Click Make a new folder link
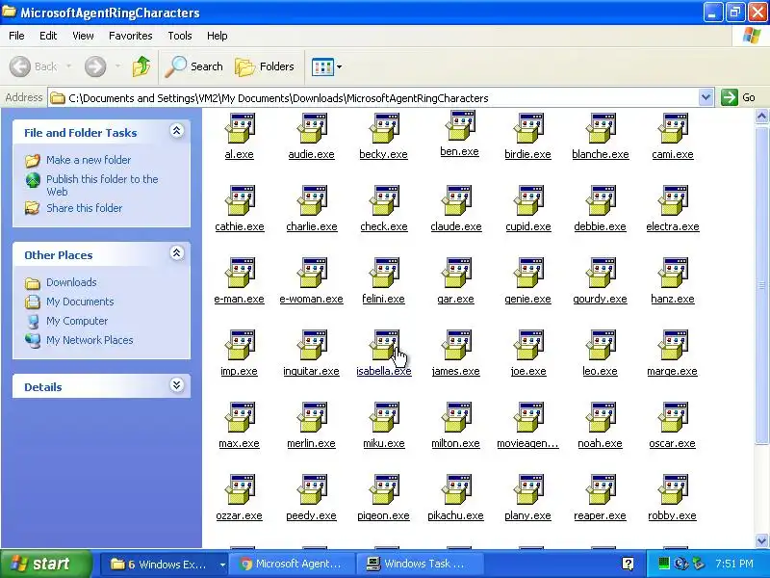Viewport: 770px width, 578px height. coord(89,160)
